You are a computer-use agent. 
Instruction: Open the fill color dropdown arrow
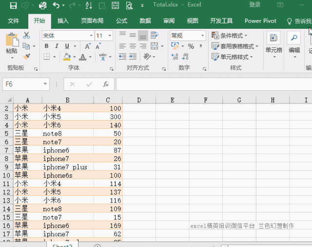tap(75, 57)
